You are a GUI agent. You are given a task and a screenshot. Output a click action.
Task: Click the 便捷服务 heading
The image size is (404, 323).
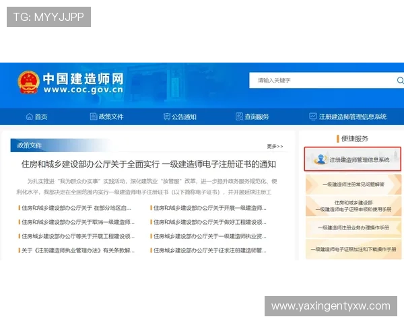coord(355,139)
